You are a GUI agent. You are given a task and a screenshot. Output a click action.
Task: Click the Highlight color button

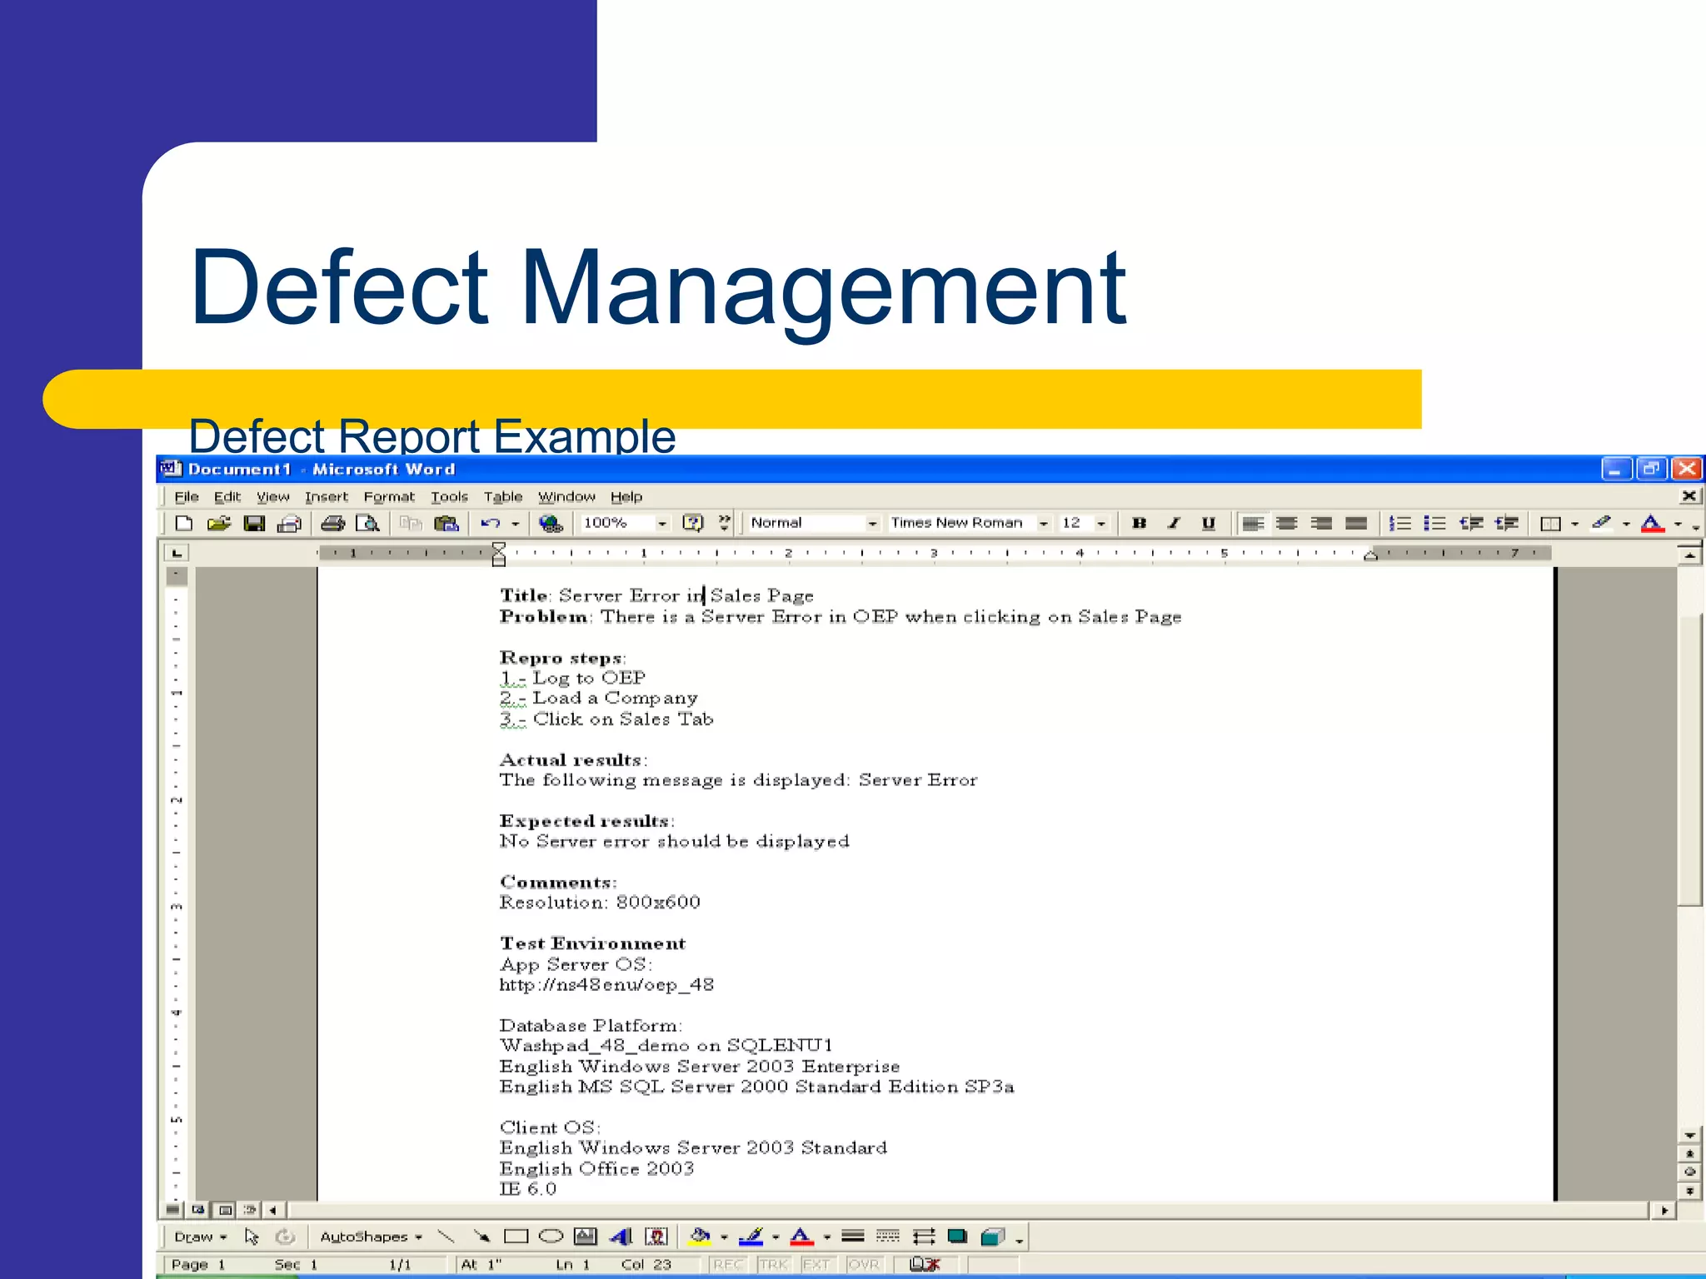tap(1601, 523)
